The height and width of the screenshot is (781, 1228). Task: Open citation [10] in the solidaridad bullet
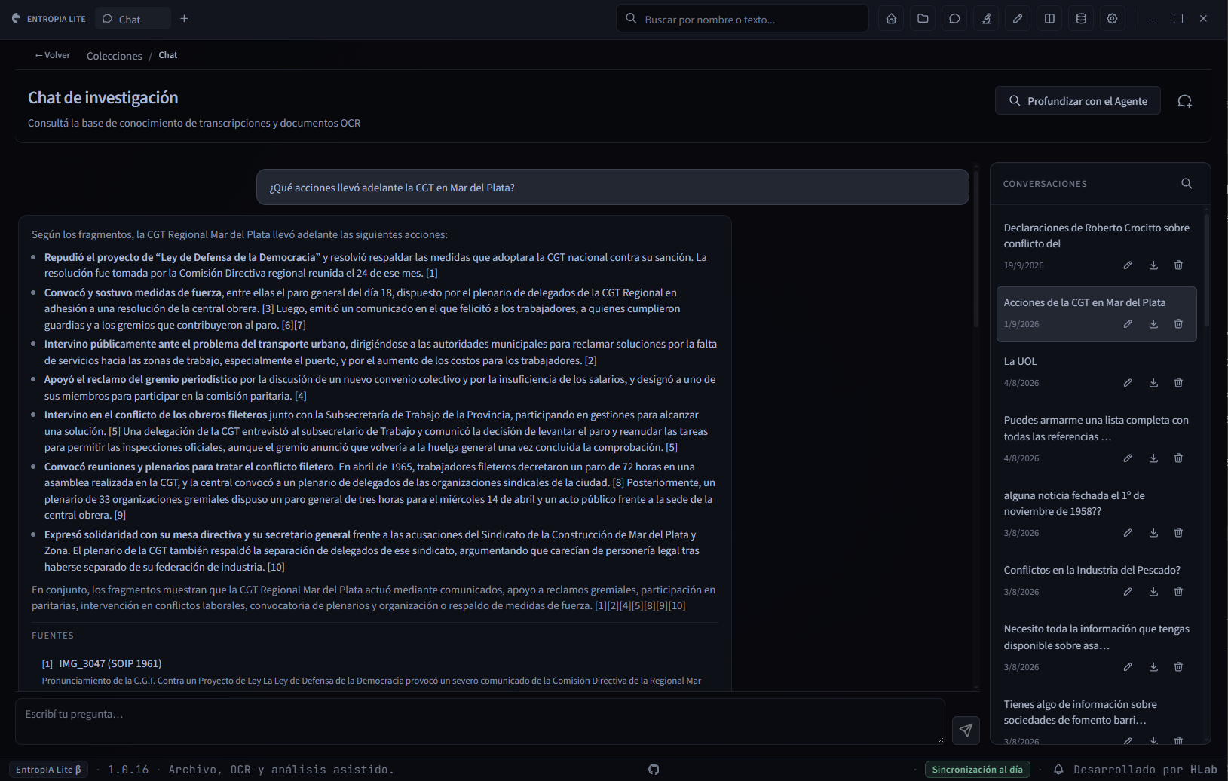[276, 567]
